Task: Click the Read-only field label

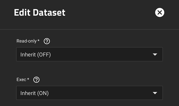Action: tap(27, 41)
